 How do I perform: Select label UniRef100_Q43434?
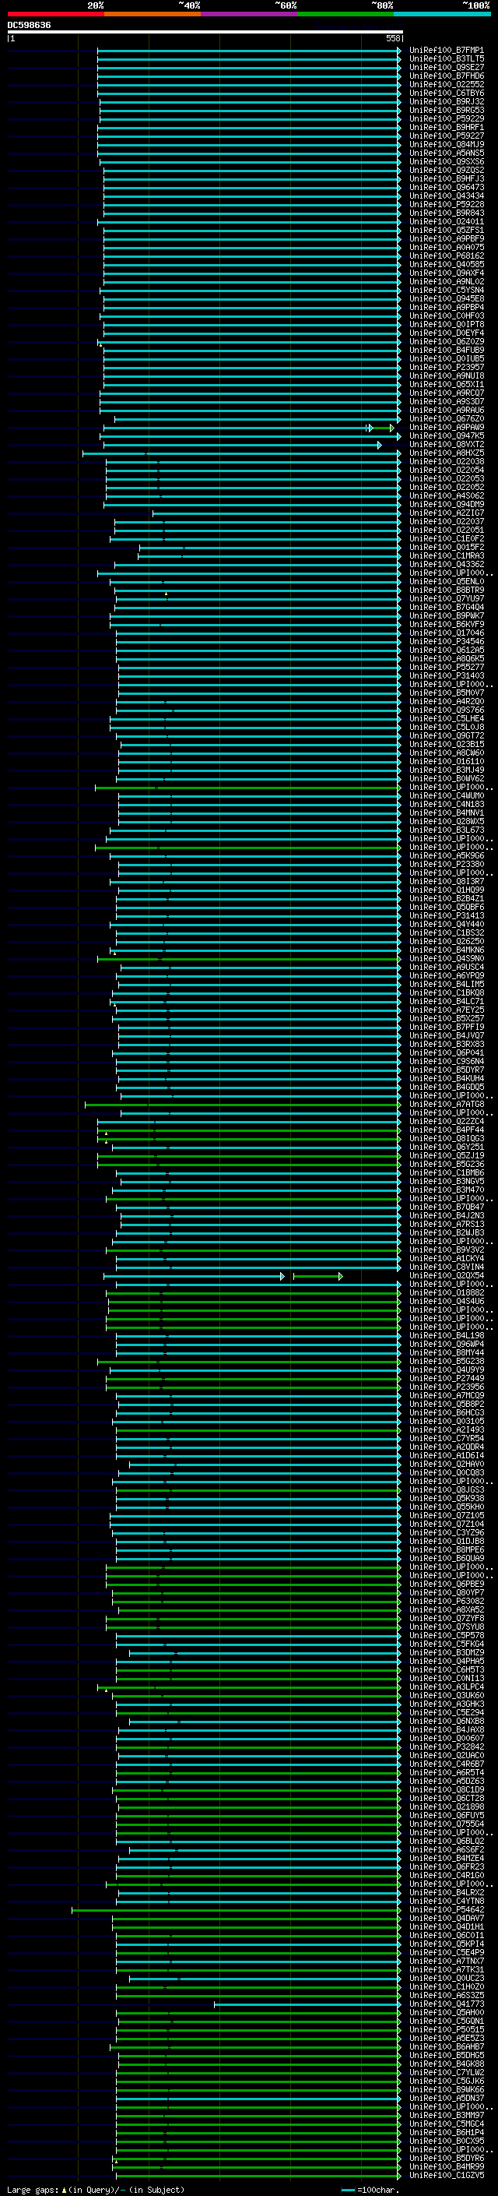pos(446,196)
